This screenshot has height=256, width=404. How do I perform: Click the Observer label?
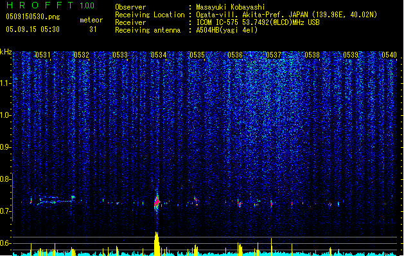point(130,7)
